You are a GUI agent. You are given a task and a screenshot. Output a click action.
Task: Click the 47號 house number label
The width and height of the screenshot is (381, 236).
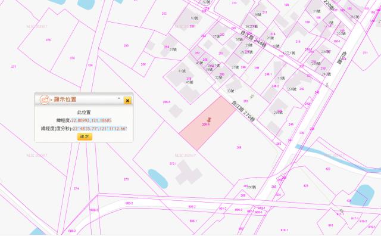click(182, 71)
